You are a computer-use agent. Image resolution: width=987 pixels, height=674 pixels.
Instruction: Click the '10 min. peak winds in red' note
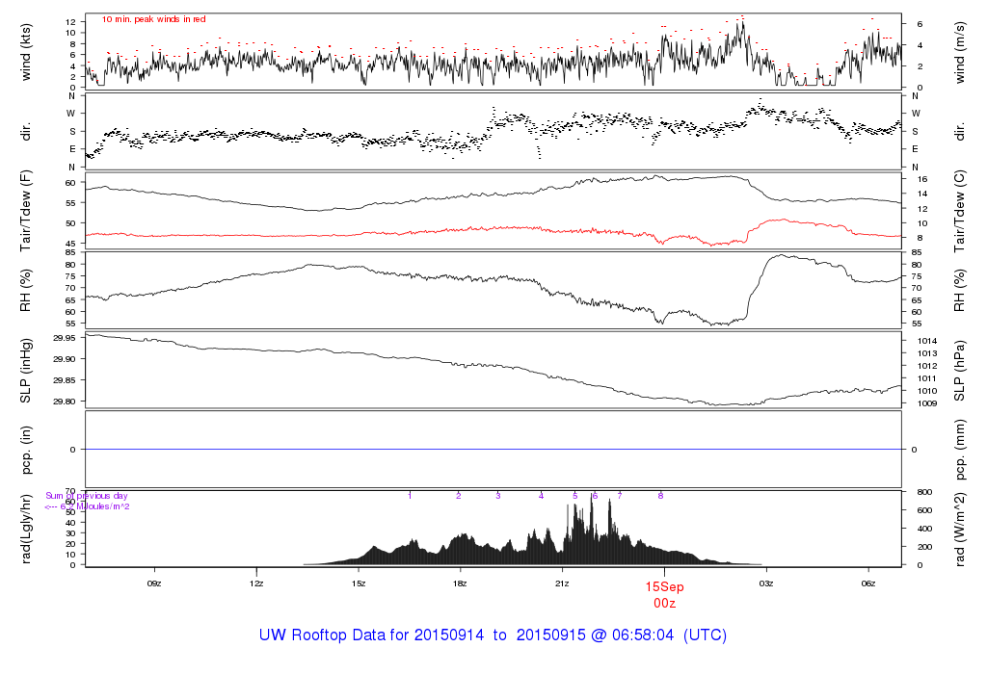153,19
